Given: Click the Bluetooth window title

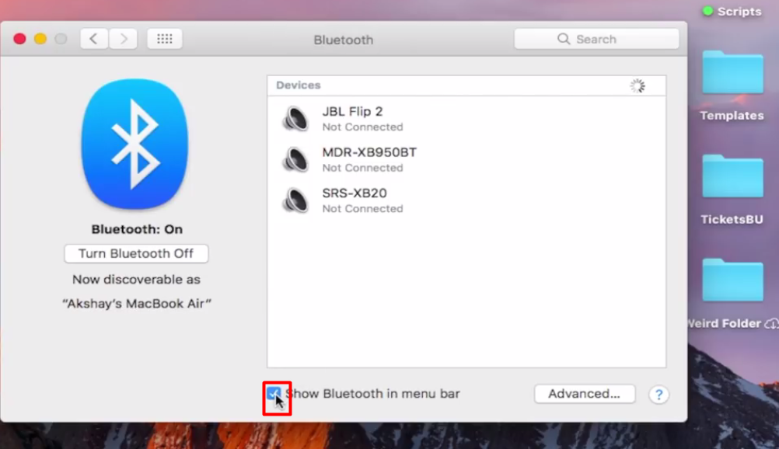Looking at the screenshot, I should (344, 40).
